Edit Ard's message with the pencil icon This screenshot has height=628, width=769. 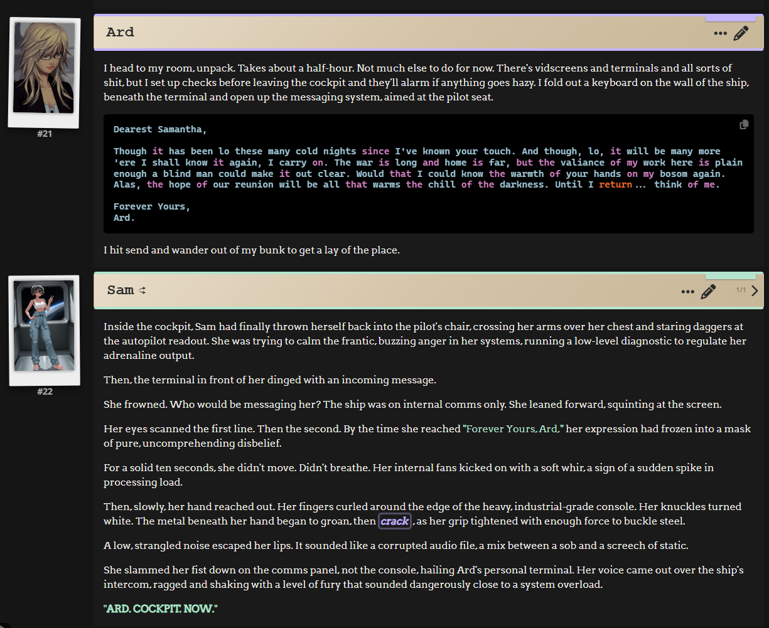coord(741,33)
